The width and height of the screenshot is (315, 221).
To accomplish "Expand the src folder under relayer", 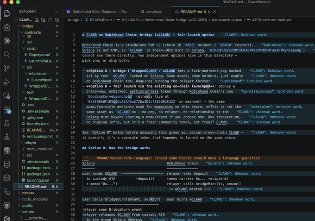I will click(29, 155).
